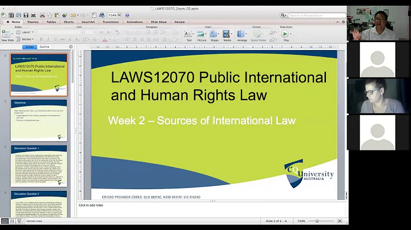Open the Layout dropdown
The height and width of the screenshot is (230, 411).
click(25, 32)
